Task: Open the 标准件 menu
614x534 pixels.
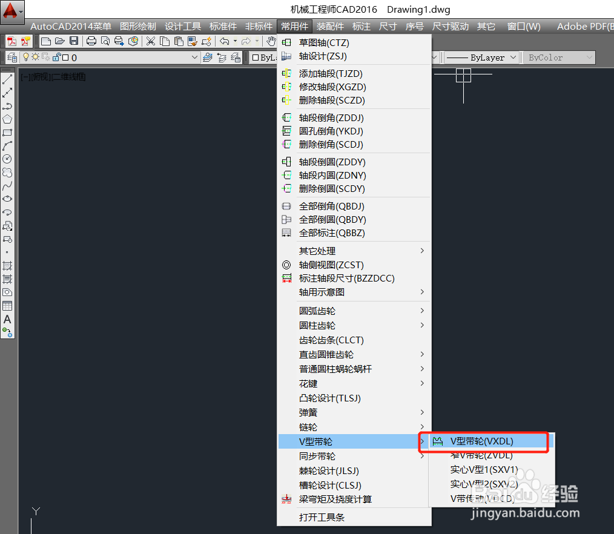Action: tap(223, 26)
